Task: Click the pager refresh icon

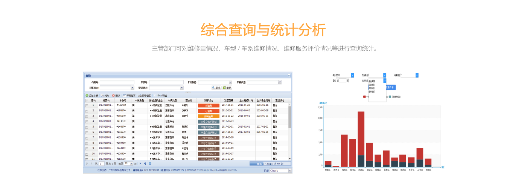Action: (150, 163)
